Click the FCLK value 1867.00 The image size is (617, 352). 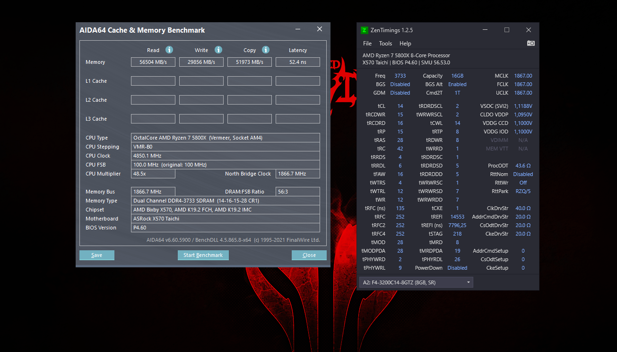click(523, 84)
